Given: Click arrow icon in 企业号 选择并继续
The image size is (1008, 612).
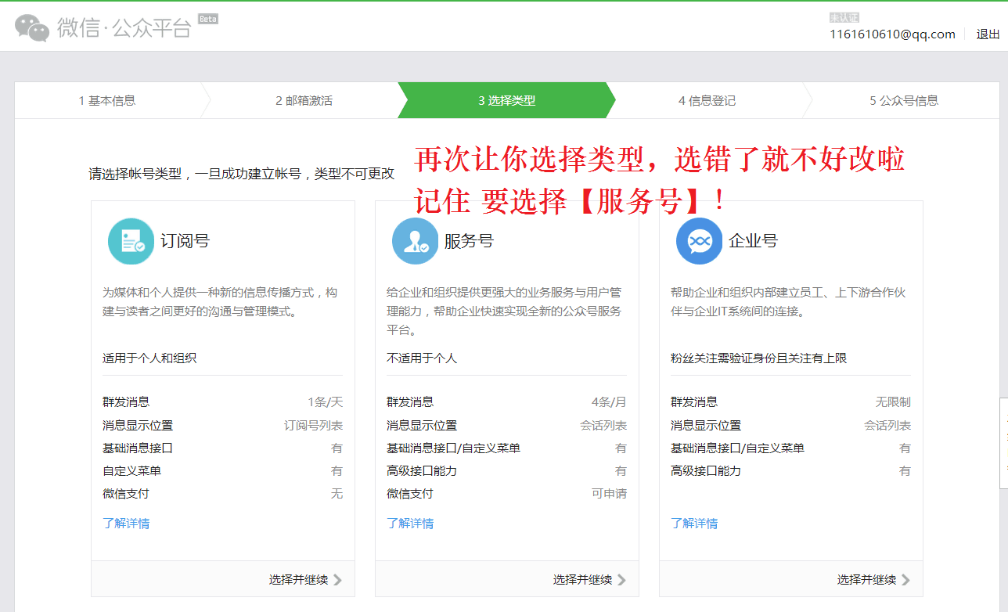Looking at the screenshot, I should [905, 580].
